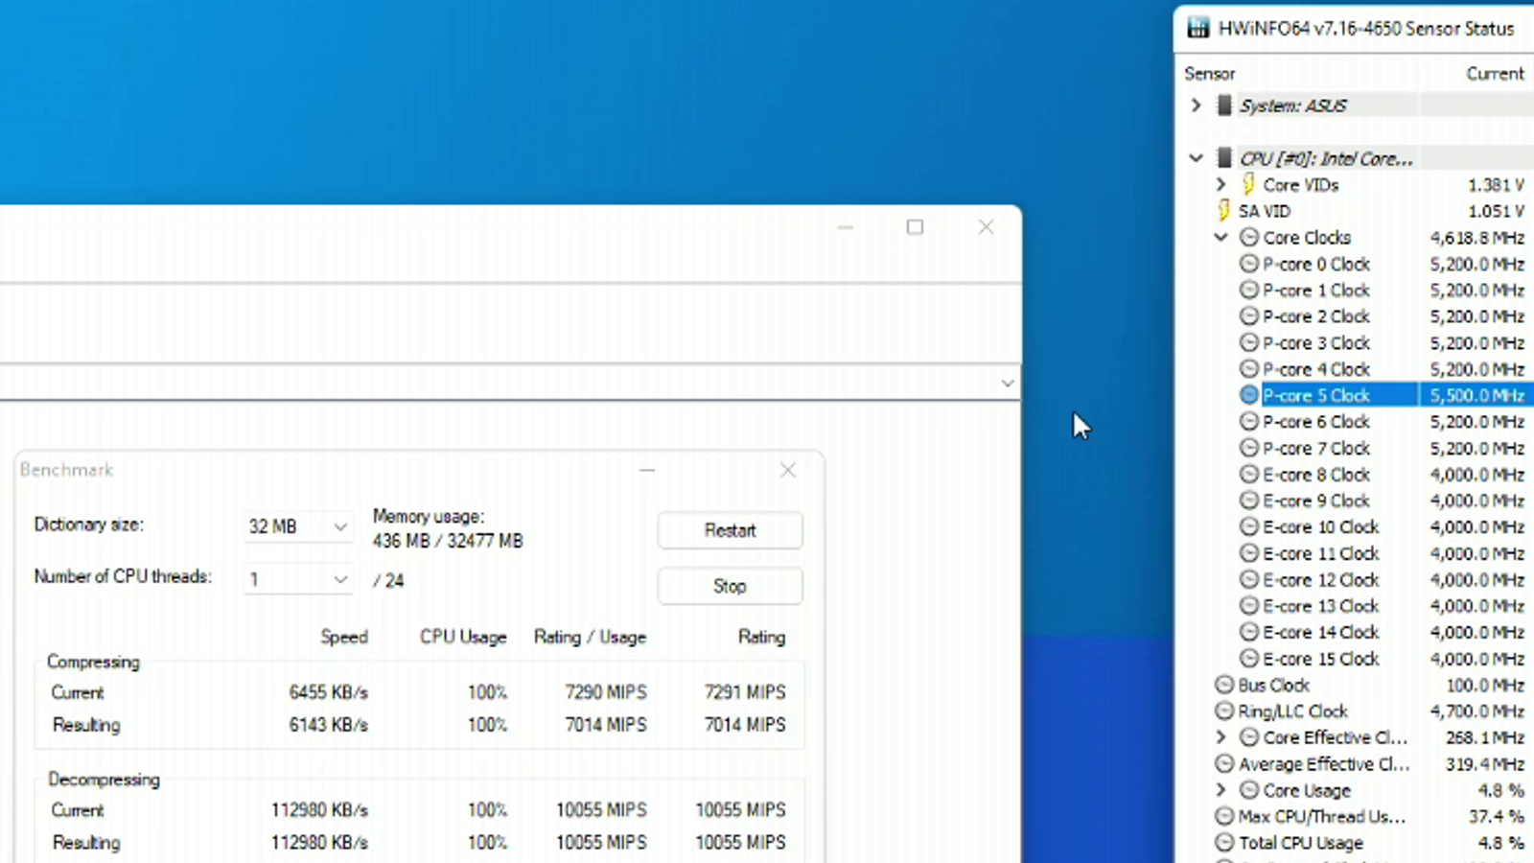
Task: Collapse the CPU [#0] Intel Core group
Action: click(x=1196, y=157)
